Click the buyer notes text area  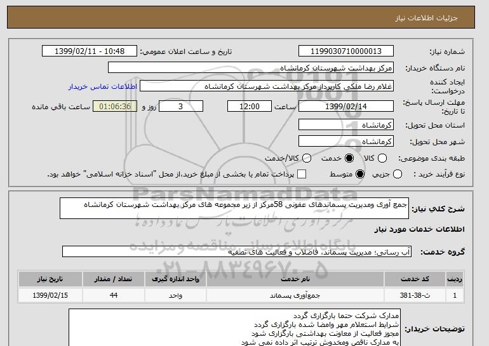tap(234, 328)
